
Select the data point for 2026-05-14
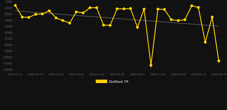[198, 7]
